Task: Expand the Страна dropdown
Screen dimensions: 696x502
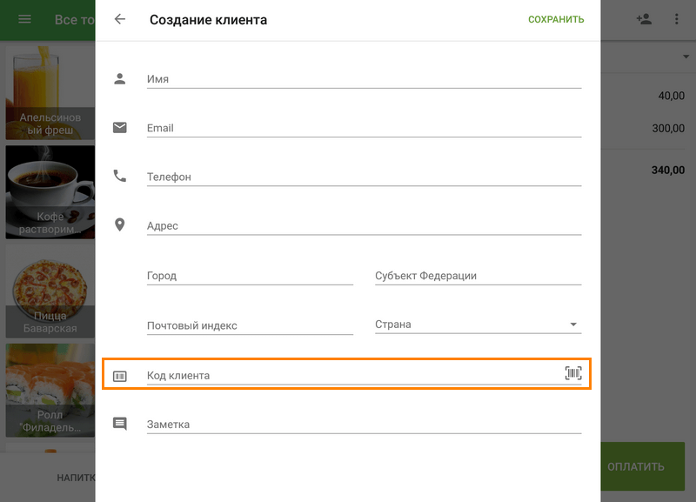Action: click(x=574, y=324)
